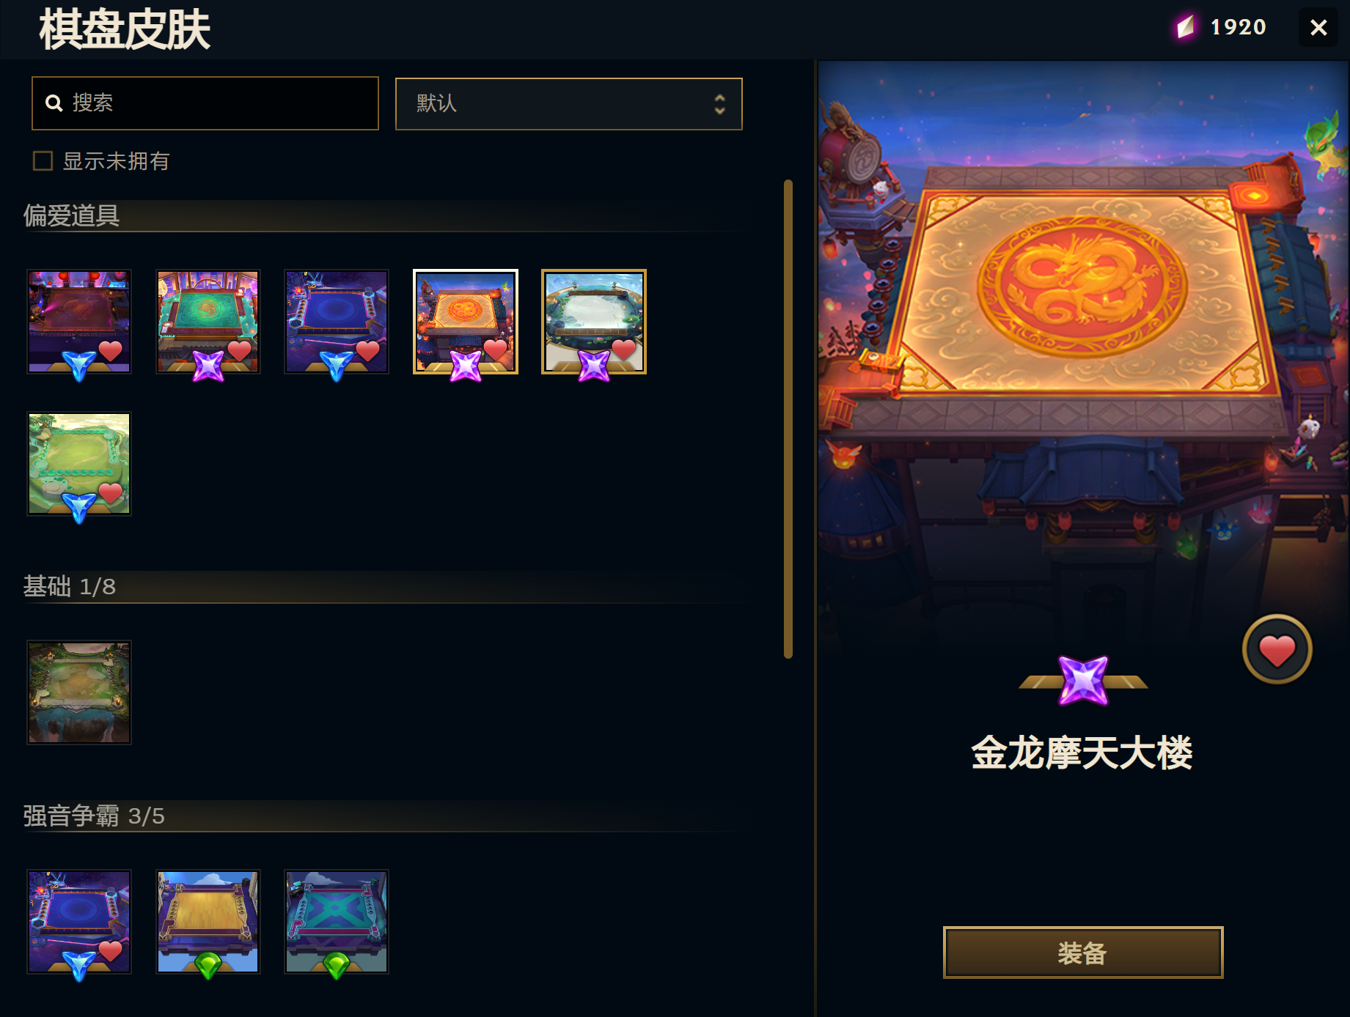Click the purple currency crystal icon
Image resolution: width=1350 pixels, height=1017 pixels.
pyautogui.click(x=1185, y=27)
